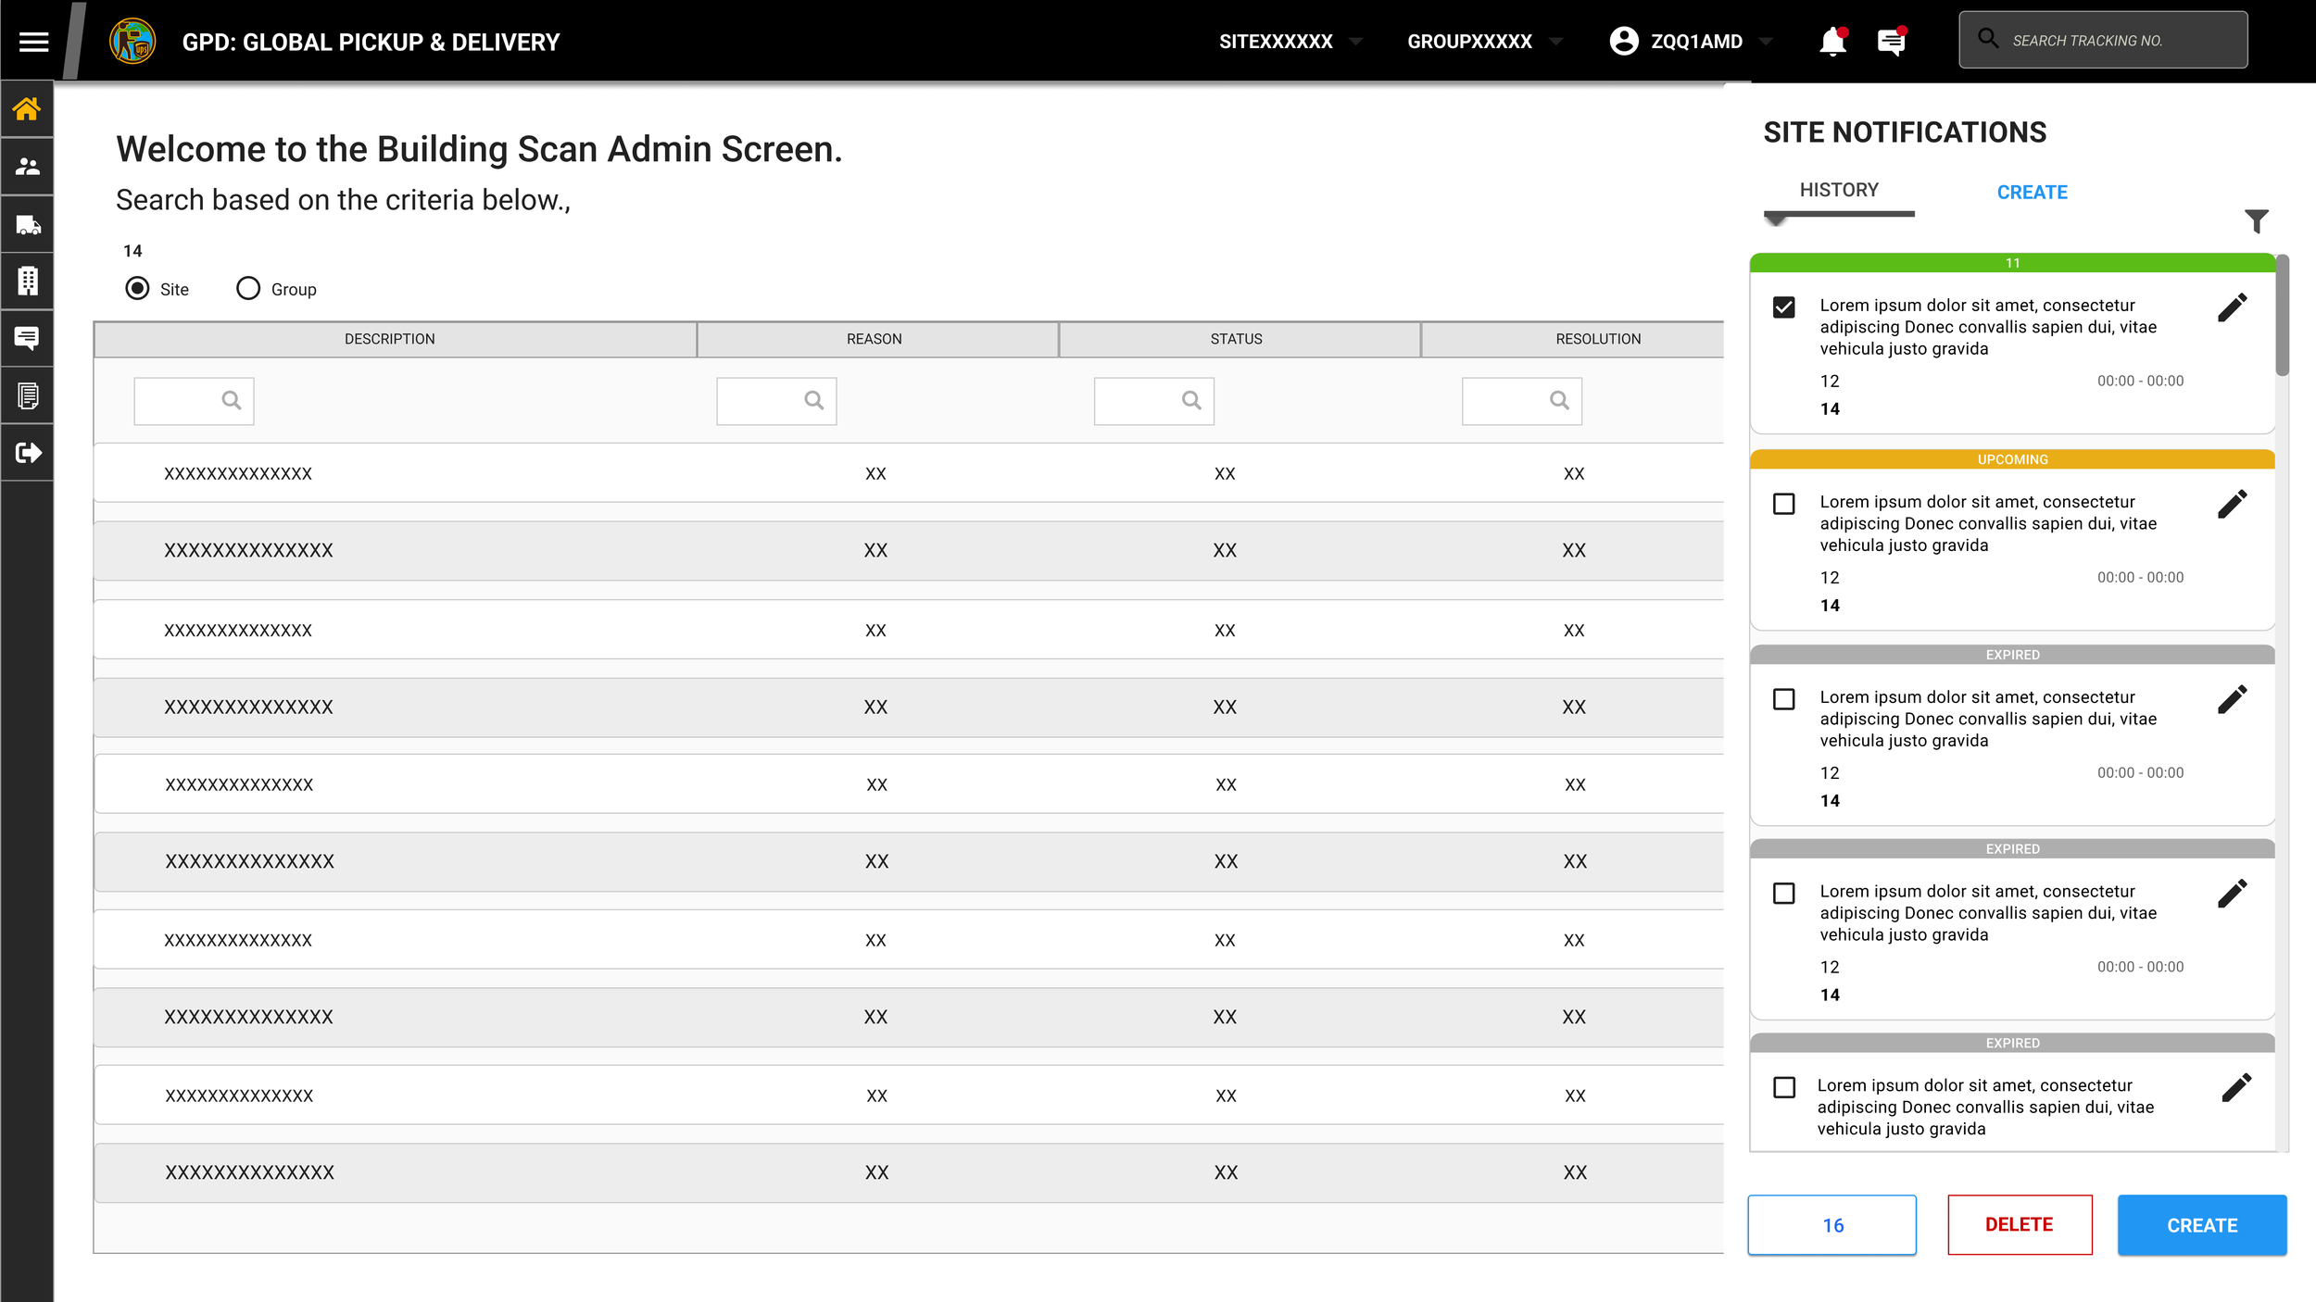The width and height of the screenshot is (2316, 1302).
Task: Click the building icon in sidebar
Action: (27, 281)
